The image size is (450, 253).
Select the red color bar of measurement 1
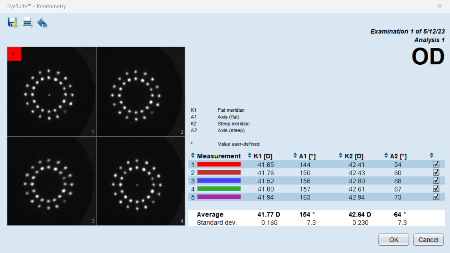click(x=219, y=164)
